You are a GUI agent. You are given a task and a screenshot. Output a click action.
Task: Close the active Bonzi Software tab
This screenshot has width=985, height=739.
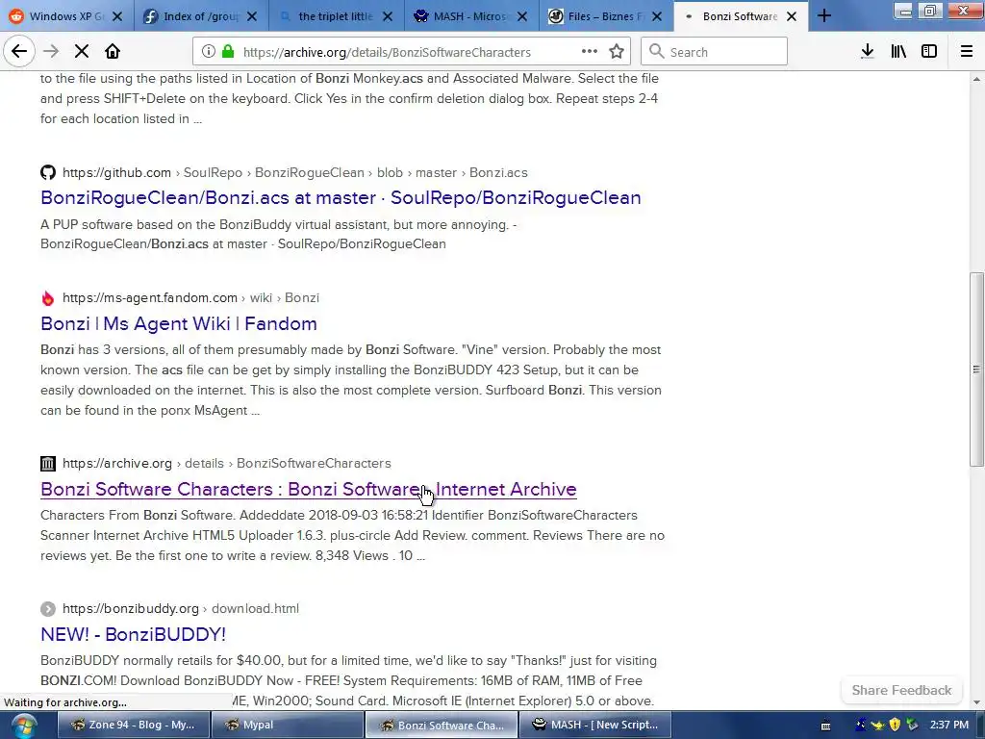coord(792,17)
